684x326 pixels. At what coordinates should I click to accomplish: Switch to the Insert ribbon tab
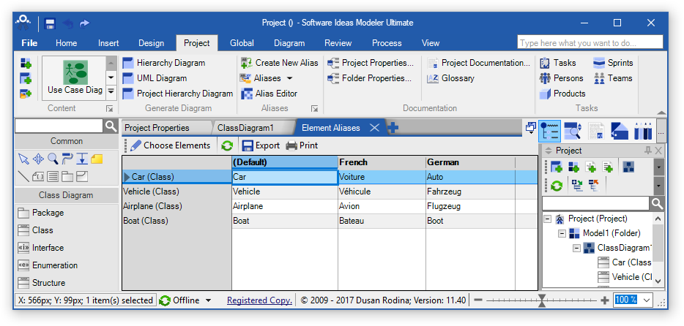(108, 43)
